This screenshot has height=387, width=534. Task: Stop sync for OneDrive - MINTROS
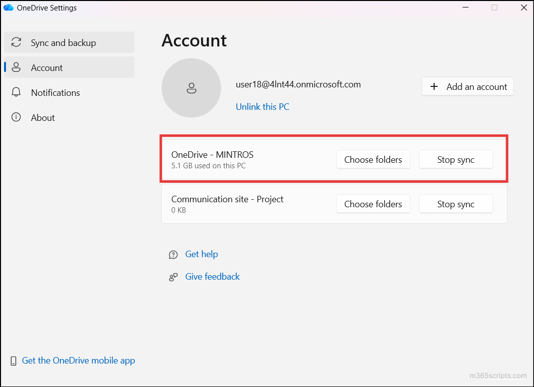point(456,159)
